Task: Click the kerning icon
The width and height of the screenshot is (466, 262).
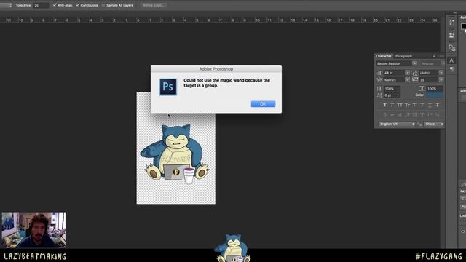Action: pos(379,80)
